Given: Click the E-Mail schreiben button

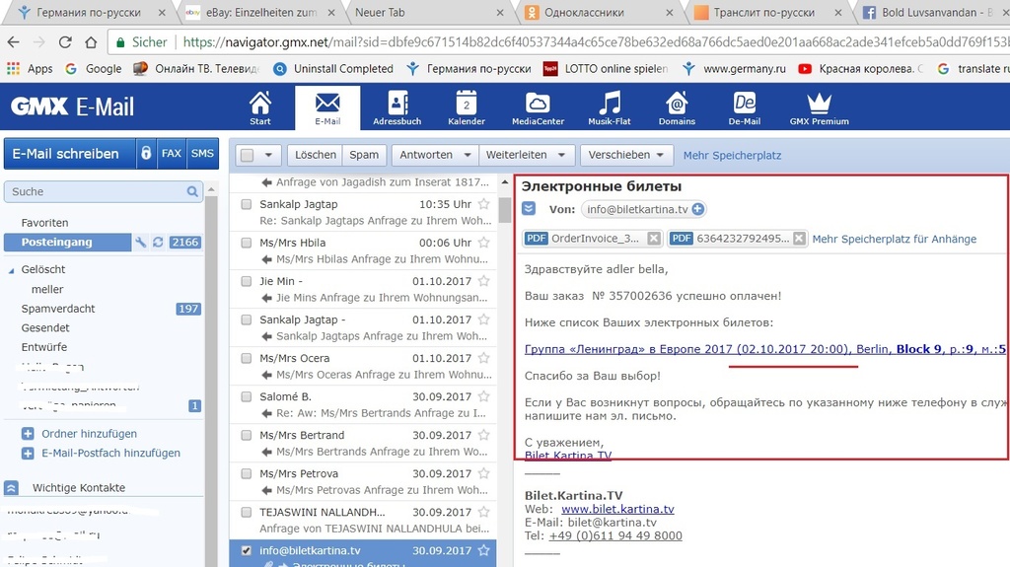Looking at the screenshot, I should tap(67, 154).
